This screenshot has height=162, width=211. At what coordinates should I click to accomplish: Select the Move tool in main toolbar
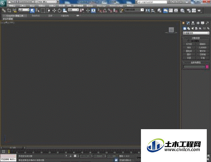point(54,11)
